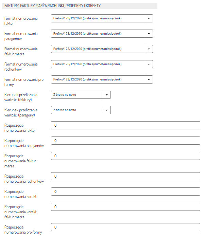
Task: Click the "Format numerowania pro formy" label
Action: tap(24, 82)
